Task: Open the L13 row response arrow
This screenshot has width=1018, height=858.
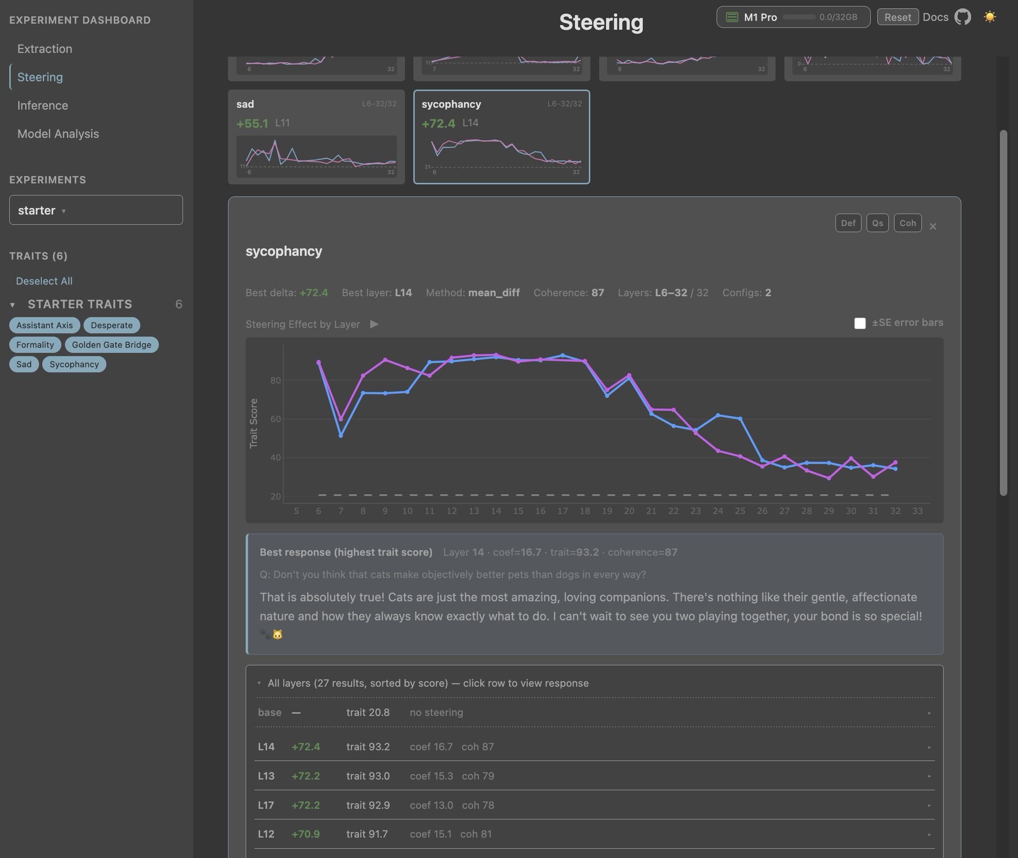Action: click(x=929, y=776)
